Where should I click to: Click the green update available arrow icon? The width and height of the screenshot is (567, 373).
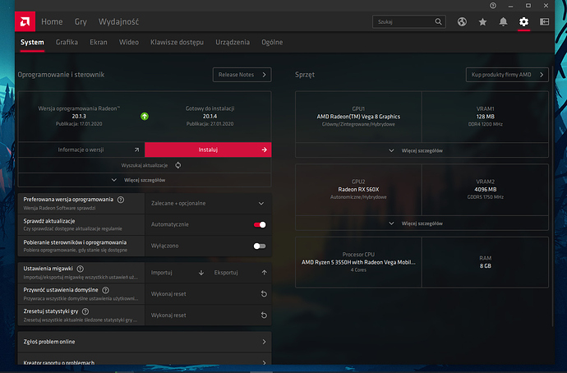145,116
